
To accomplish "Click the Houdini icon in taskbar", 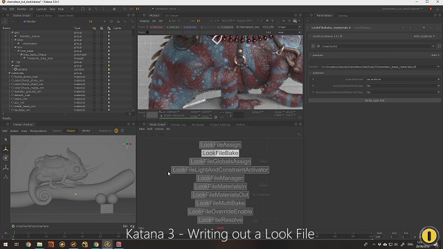I will 51,244.
